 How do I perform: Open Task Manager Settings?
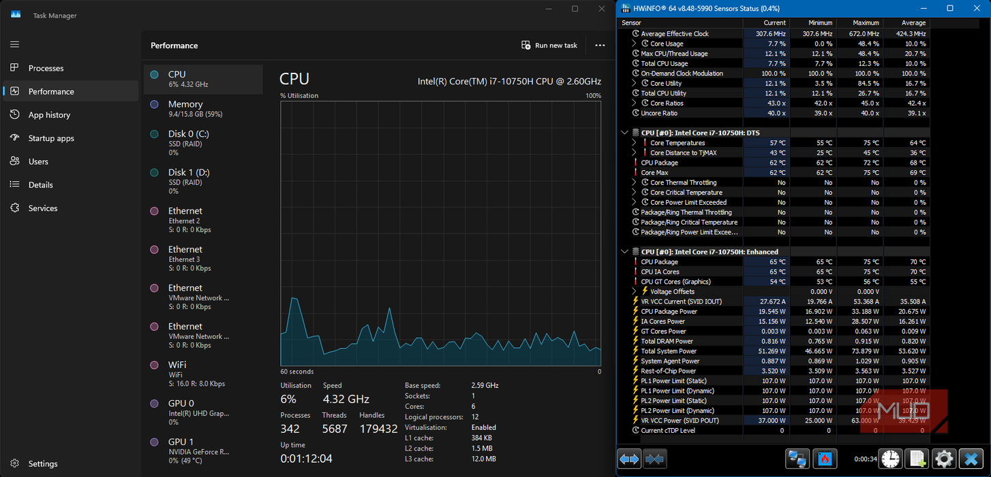(x=71, y=463)
